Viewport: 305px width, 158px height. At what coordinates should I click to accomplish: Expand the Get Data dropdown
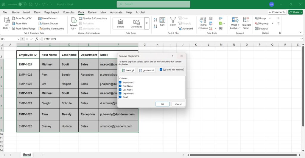6,27
